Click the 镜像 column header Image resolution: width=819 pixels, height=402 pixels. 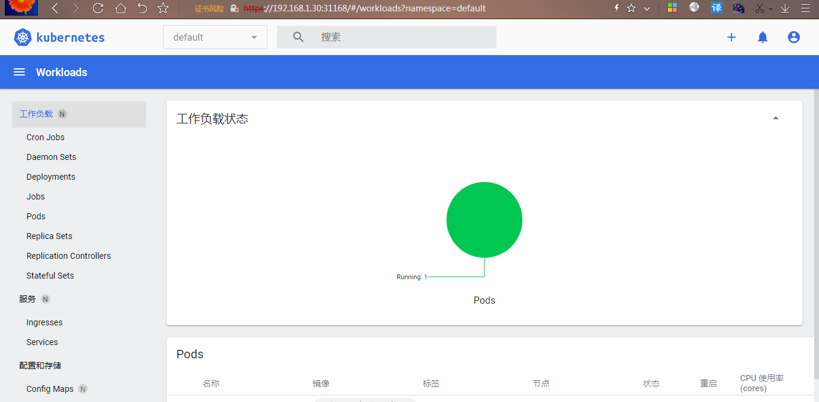point(321,383)
